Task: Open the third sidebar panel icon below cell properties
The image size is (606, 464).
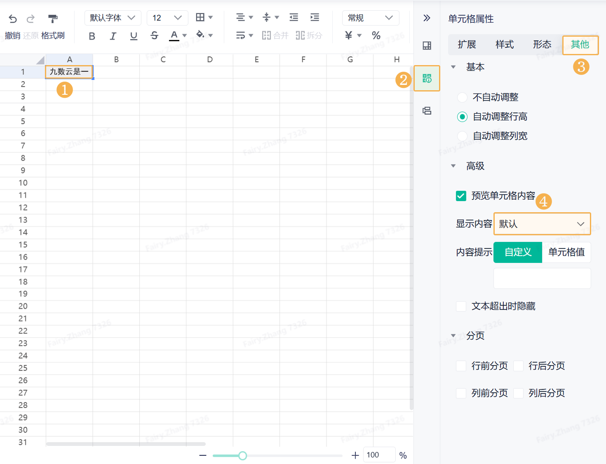Action: (427, 110)
